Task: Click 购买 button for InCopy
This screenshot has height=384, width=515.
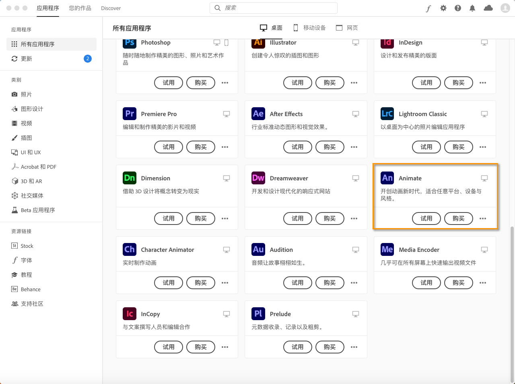Action: (x=201, y=347)
